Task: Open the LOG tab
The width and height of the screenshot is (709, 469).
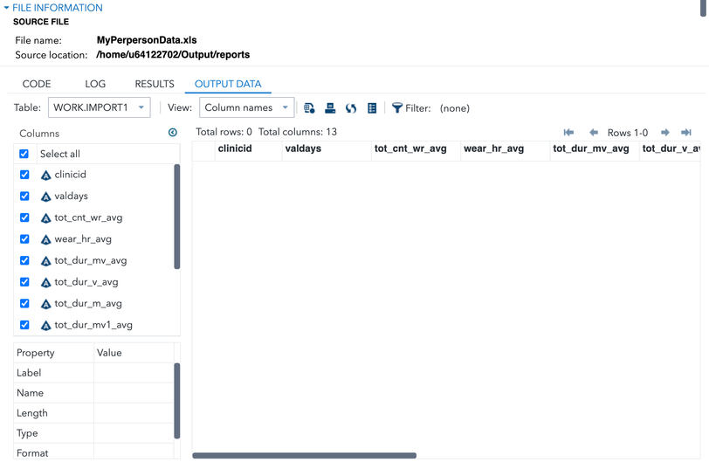Action: (95, 84)
